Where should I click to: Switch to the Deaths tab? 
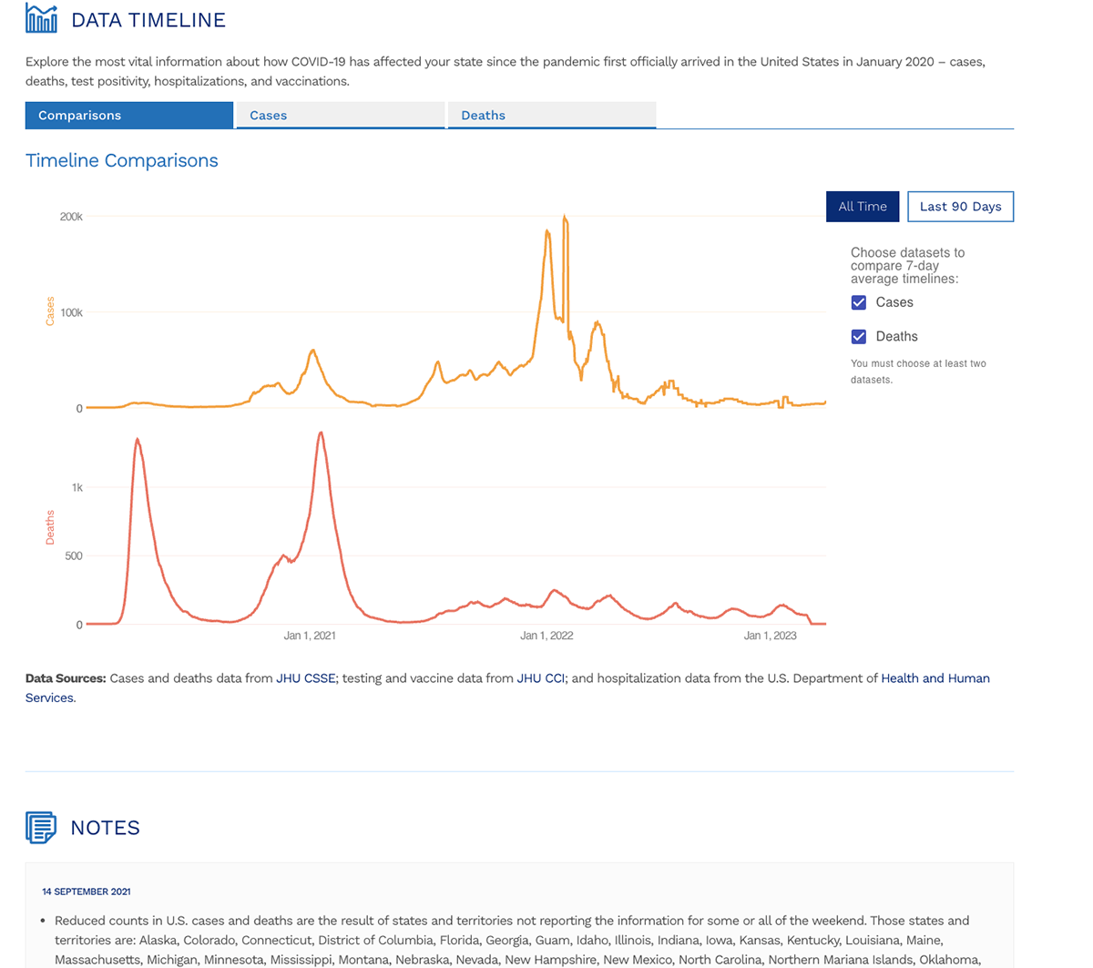click(x=551, y=115)
